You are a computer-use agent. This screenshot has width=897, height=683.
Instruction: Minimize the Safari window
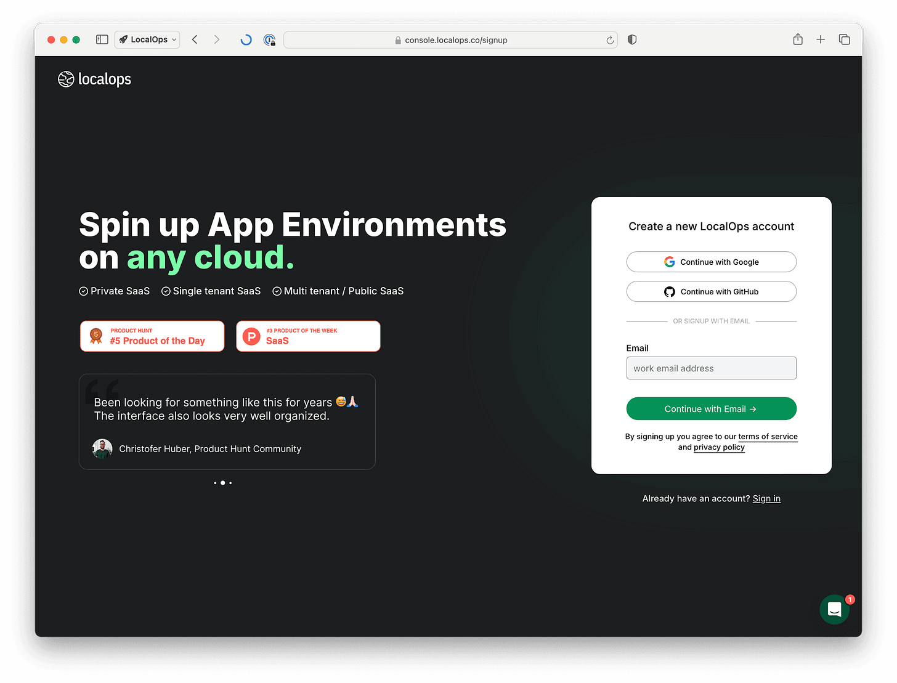[x=63, y=39]
